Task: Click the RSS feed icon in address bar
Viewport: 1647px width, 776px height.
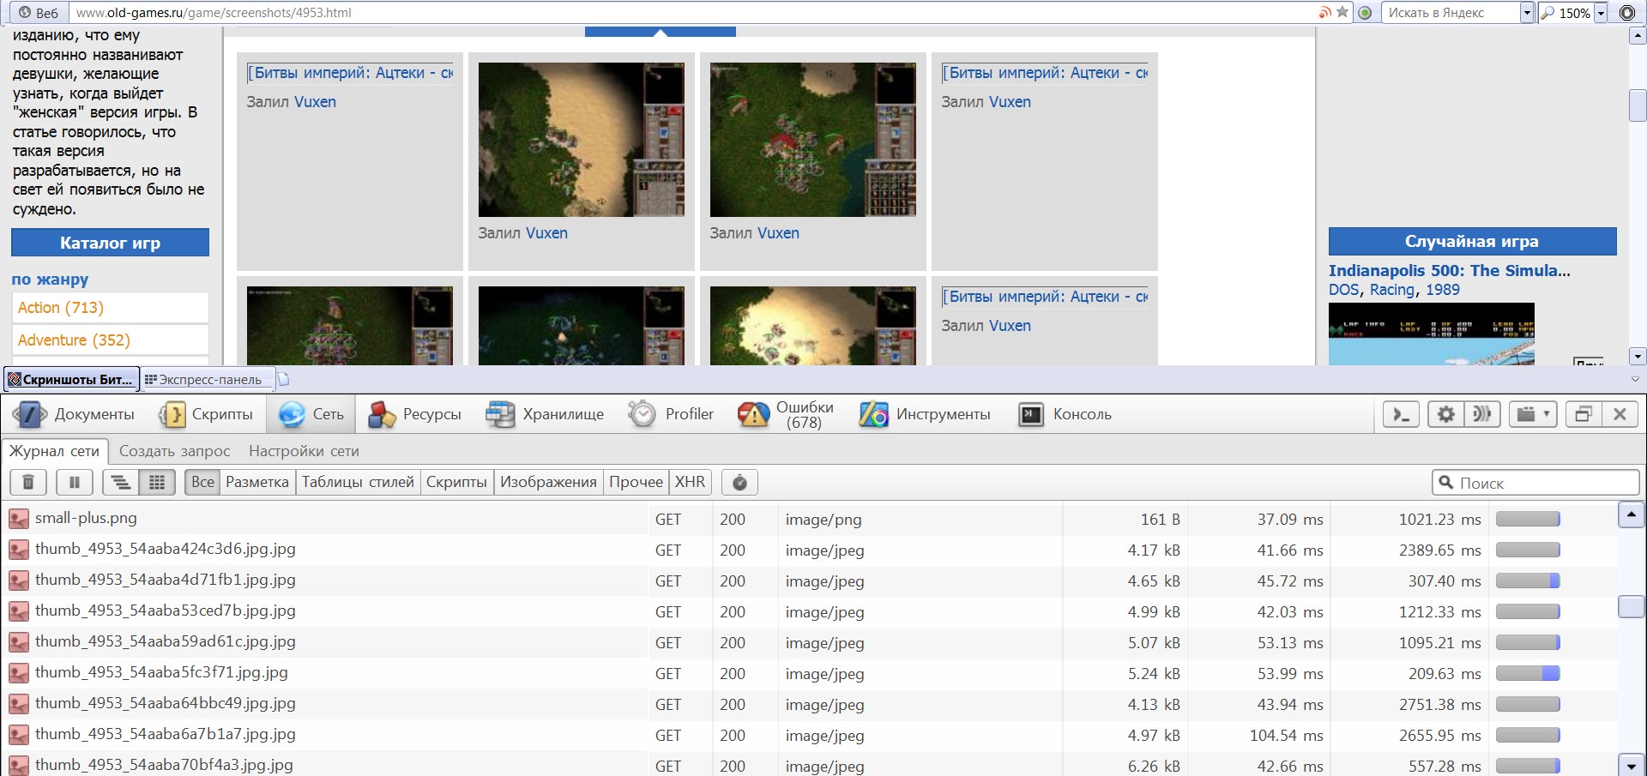Action: tap(1325, 13)
